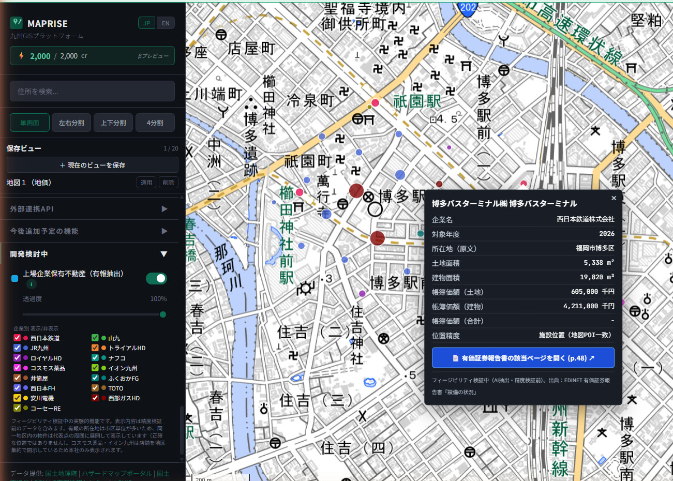Screen dimensions: 673x481
Task: Click the 4,211,000 千円 building book value
Action: [589, 306]
